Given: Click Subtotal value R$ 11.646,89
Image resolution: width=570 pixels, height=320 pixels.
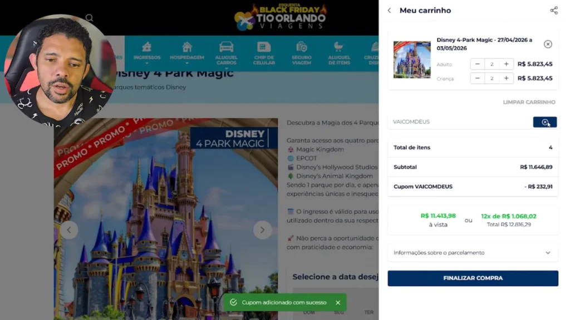Looking at the screenshot, I should click(x=536, y=167).
